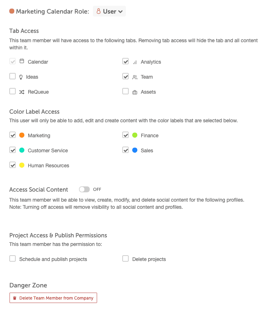Click the Calendar tab icon
Image resolution: width=266 pixels, height=311 pixels.
tap(22, 61)
